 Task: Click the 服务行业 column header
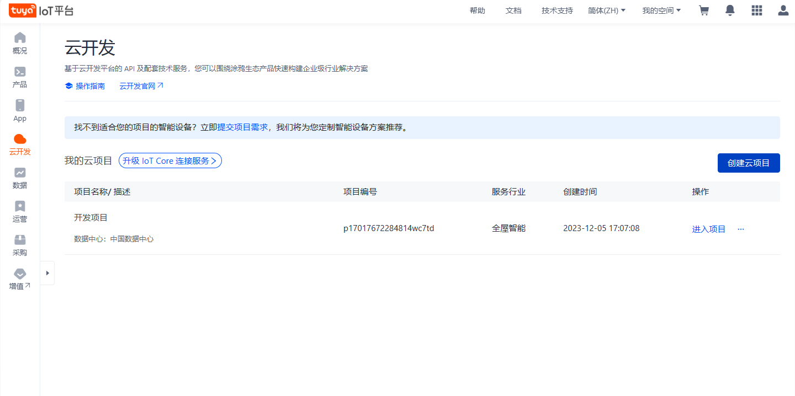click(x=508, y=192)
